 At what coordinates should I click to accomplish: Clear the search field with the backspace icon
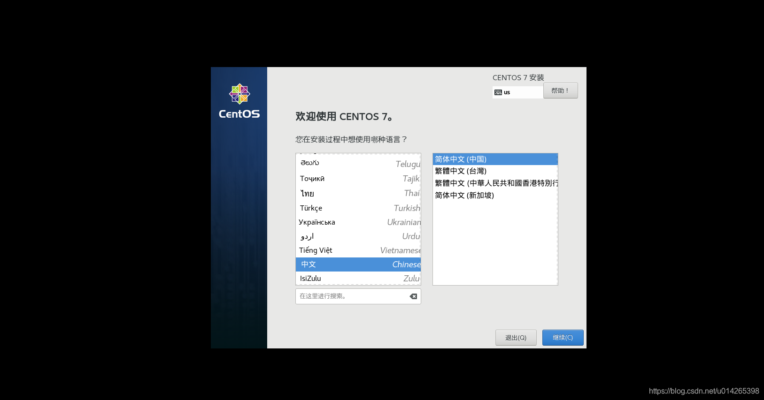click(x=413, y=296)
